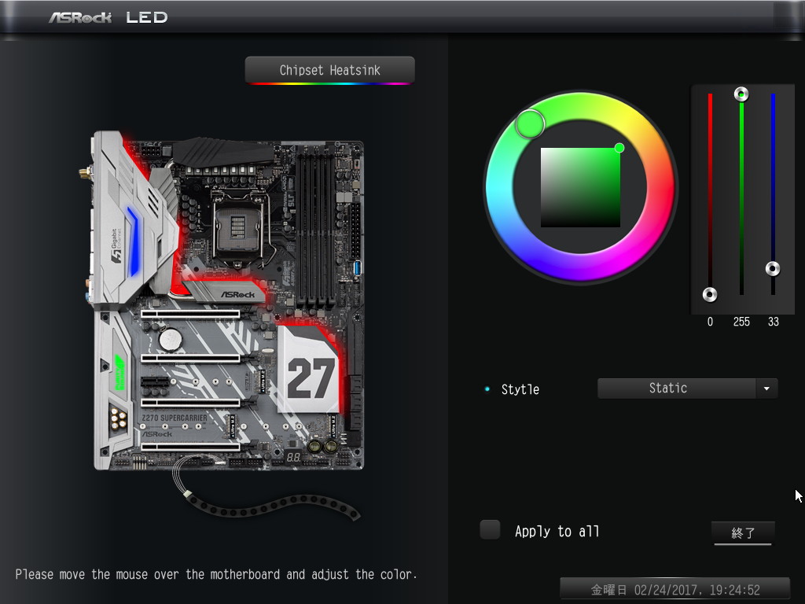The height and width of the screenshot is (604, 805).
Task: Select the 27 chipset heatsink on motherboard
Action: point(309,370)
